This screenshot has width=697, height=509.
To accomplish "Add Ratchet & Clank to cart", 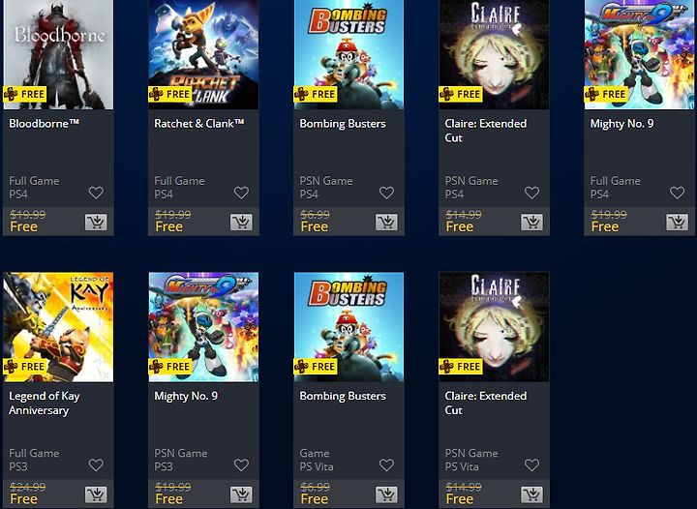I will point(241,222).
